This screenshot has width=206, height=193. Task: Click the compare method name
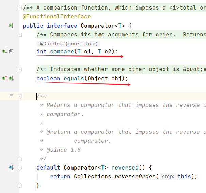click(x=62, y=52)
